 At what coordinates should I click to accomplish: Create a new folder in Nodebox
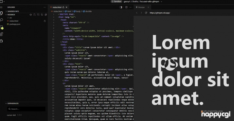(38, 15)
